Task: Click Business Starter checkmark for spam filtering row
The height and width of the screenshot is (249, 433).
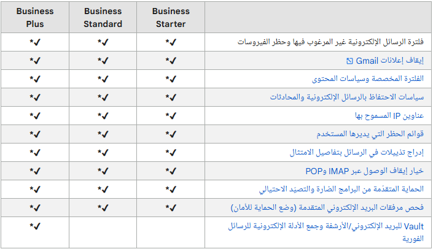Action: tap(171, 42)
